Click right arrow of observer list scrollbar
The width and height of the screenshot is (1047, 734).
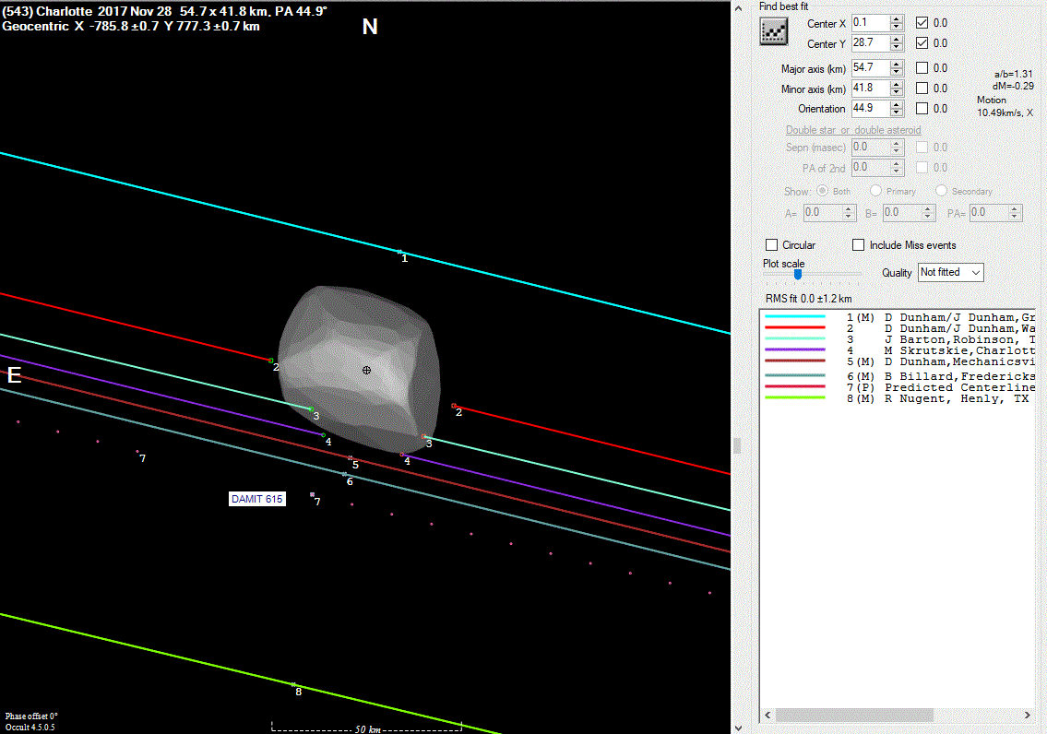1028,716
